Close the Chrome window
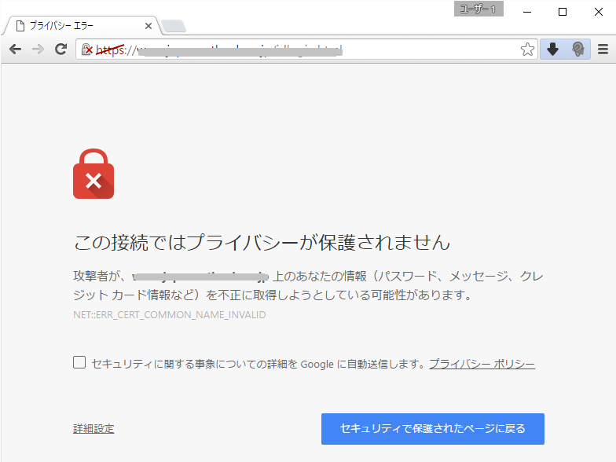Viewport: 616px width, 462px height. coord(599,12)
